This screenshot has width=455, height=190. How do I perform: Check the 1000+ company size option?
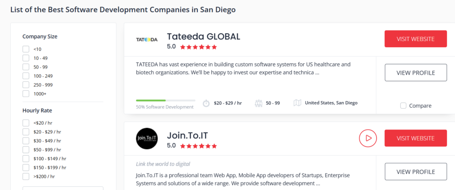(x=26, y=94)
